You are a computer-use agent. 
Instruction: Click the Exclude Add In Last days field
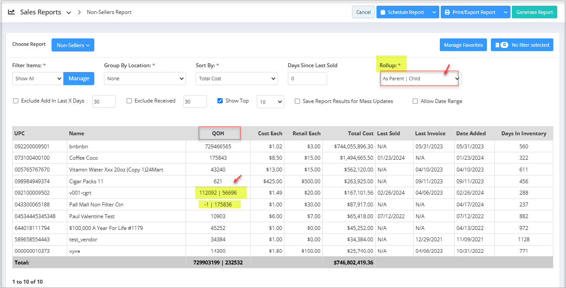(104, 101)
